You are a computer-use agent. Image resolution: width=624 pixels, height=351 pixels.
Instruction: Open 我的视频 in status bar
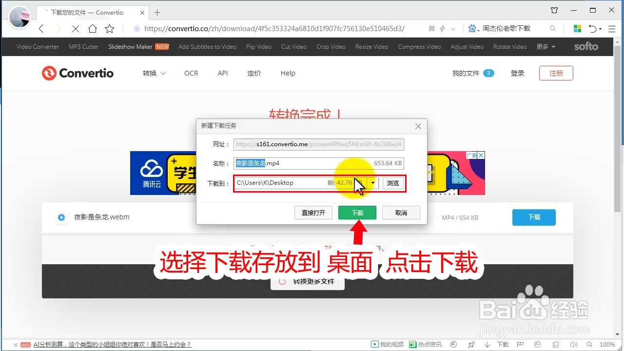point(388,345)
